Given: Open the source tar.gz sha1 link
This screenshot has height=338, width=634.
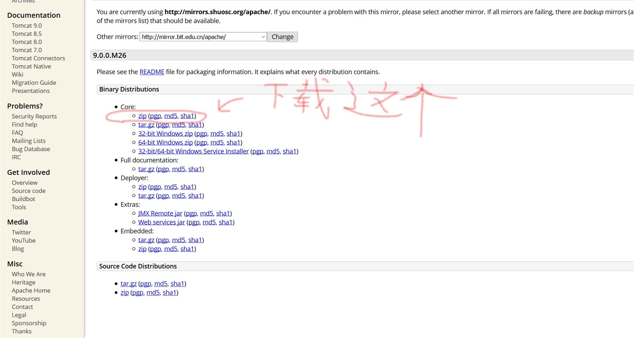Looking at the screenshot, I should (x=177, y=284).
